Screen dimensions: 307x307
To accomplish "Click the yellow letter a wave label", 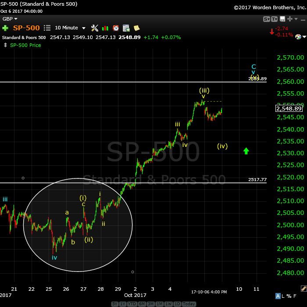I will (x=67, y=212).
